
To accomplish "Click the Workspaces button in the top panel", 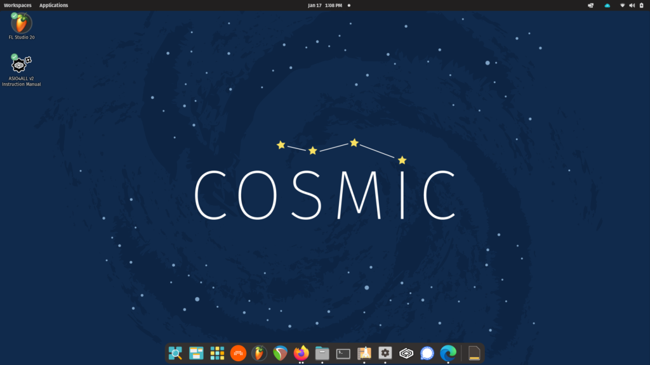I will (x=18, y=5).
